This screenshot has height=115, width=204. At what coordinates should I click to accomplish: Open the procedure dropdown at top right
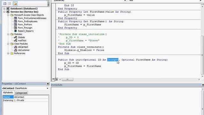tap(200, 1)
